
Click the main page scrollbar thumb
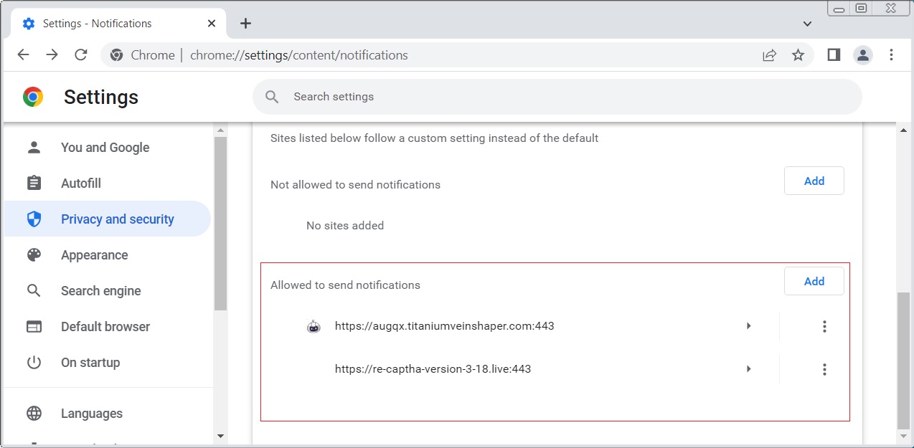point(903,360)
